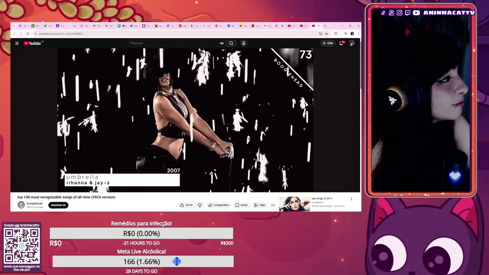Like the video (79 mil)
The height and width of the screenshot is (275, 489).
click(186, 205)
